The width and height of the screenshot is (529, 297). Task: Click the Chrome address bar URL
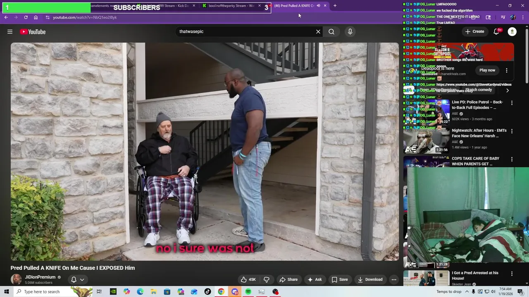coord(85,17)
